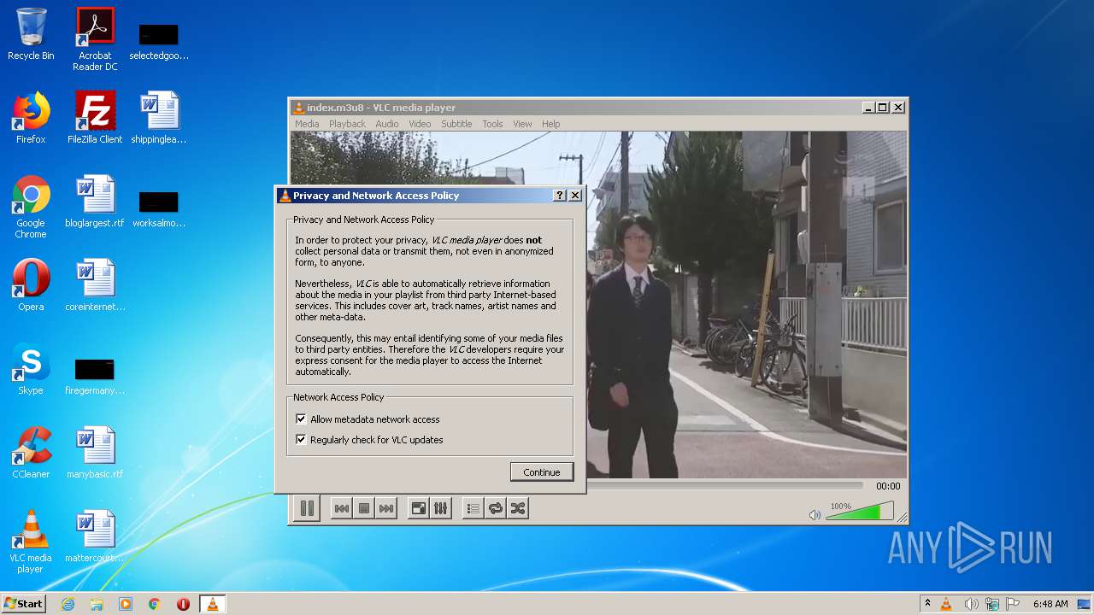Screen dimensions: 1094x615
Task: Open Action Center flag tray icon
Action: [x=1013, y=604]
